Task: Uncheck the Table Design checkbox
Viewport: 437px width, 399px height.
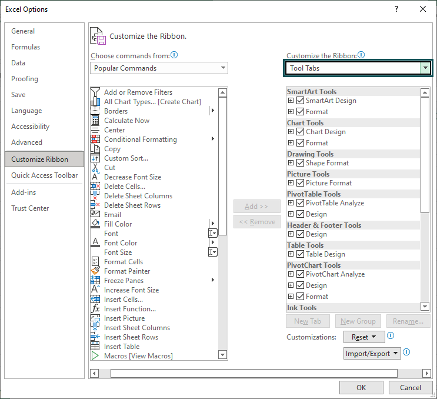Action: coord(300,254)
